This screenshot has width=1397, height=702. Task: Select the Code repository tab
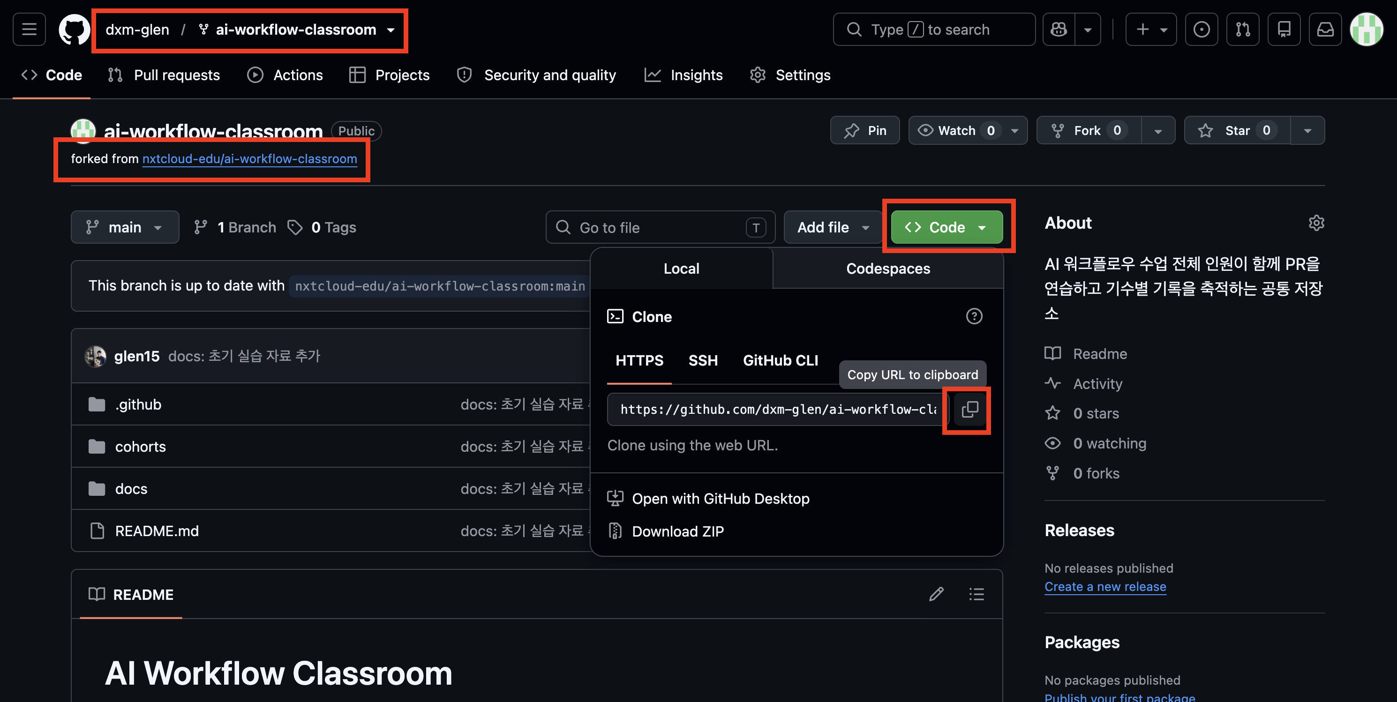pos(52,75)
